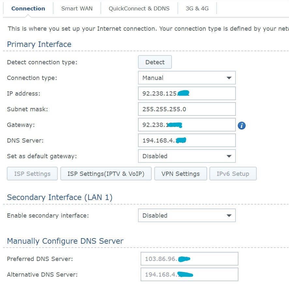Click the IPv6 Setup button
Viewport: 289px width, 291px height.
pos(233,174)
